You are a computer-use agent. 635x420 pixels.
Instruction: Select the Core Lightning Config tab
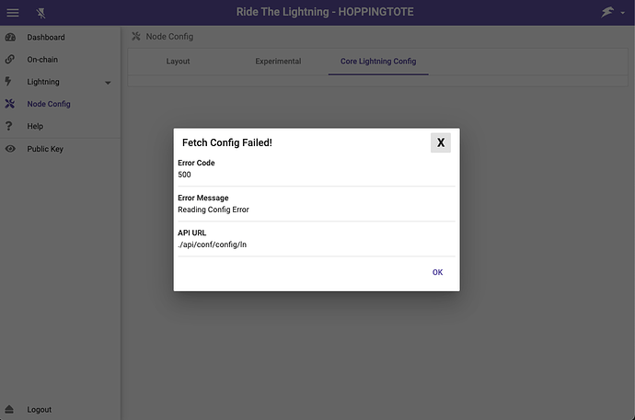point(378,62)
